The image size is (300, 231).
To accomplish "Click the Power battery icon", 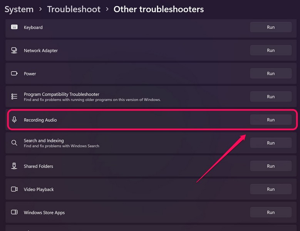I will click(x=14, y=74).
